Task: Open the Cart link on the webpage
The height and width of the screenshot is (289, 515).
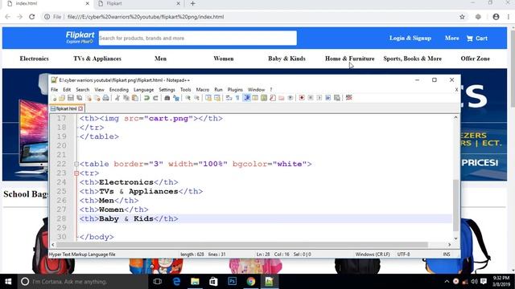Action: [x=477, y=39]
